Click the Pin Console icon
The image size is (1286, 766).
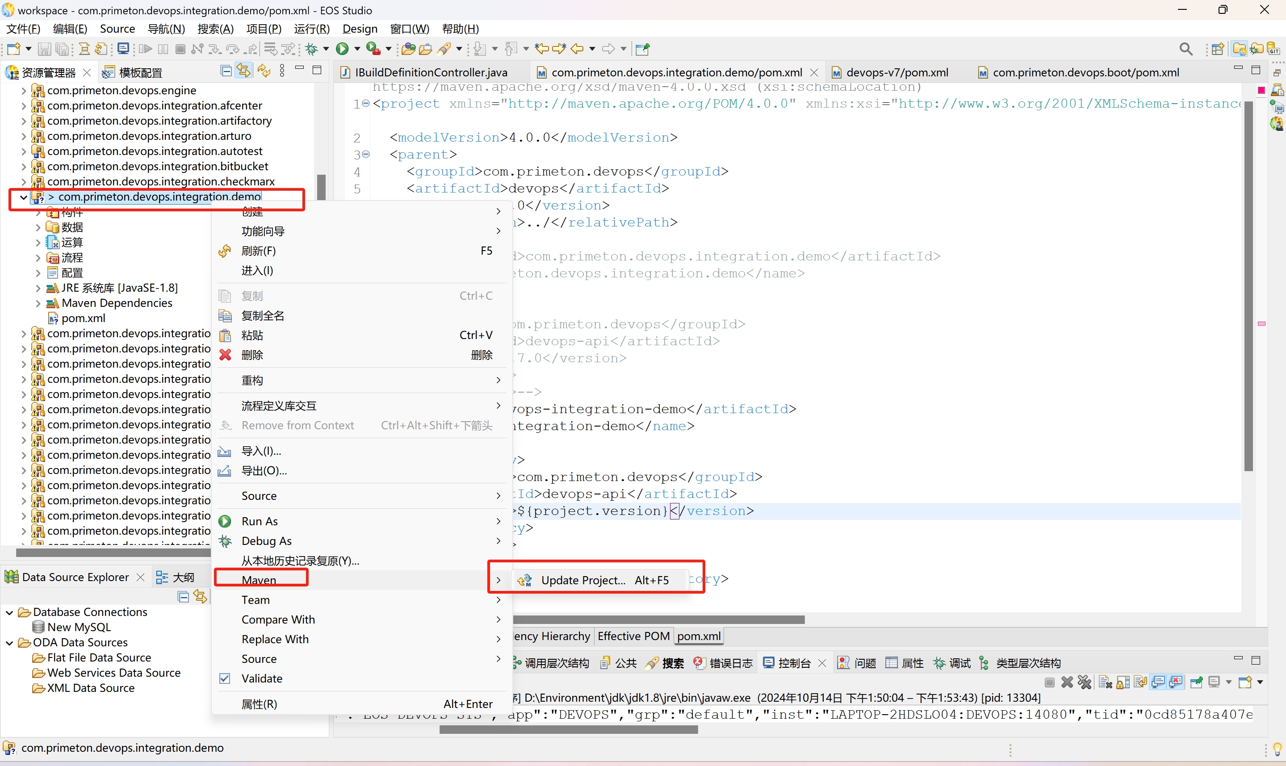(x=1196, y=682)
